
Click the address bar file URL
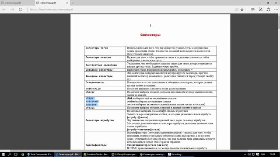pyautogui.click(x=51, y=10)
